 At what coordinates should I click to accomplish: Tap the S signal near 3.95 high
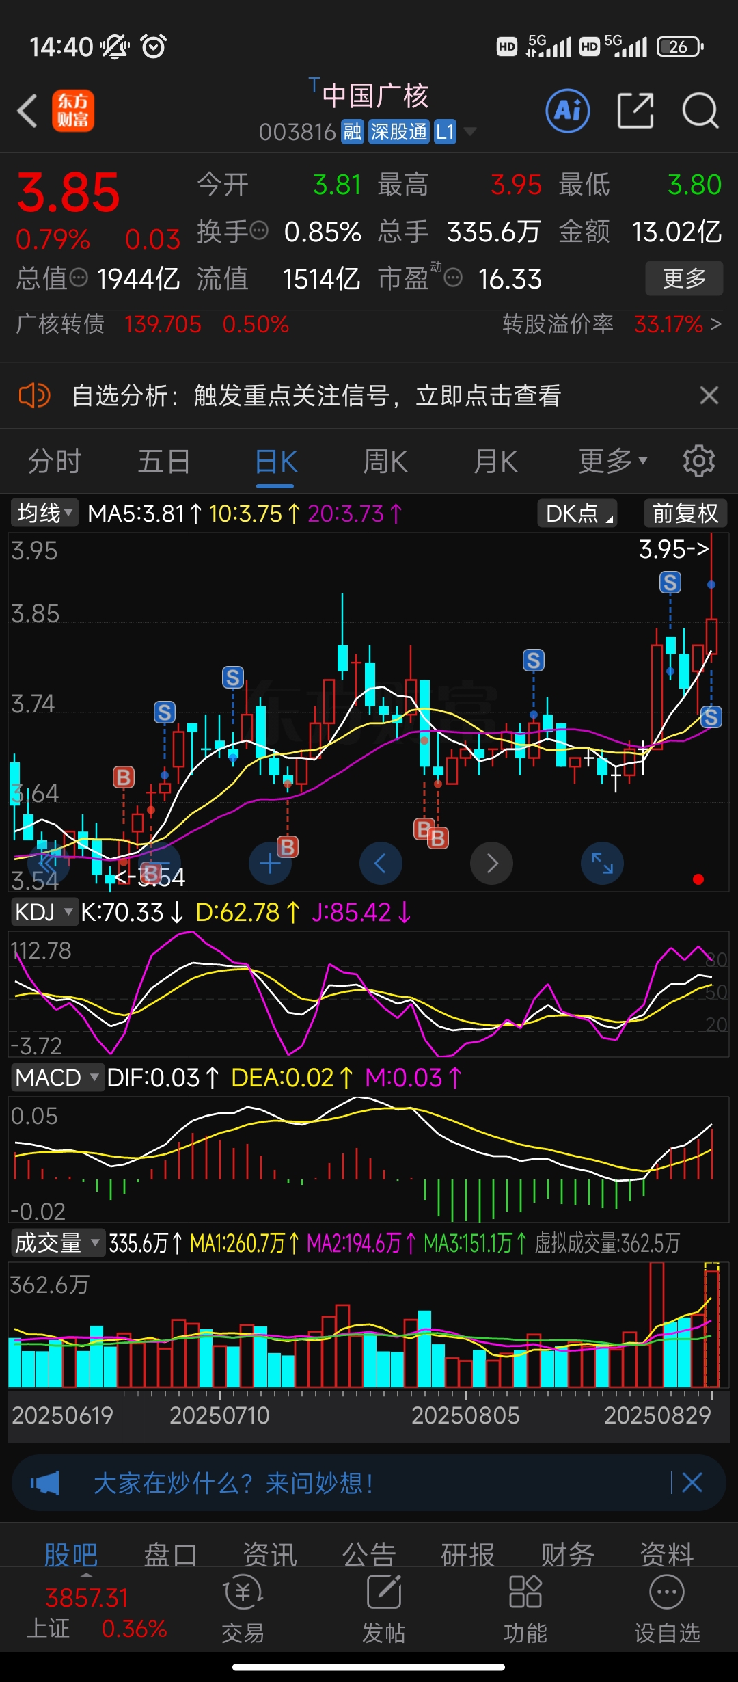[670, 583]
